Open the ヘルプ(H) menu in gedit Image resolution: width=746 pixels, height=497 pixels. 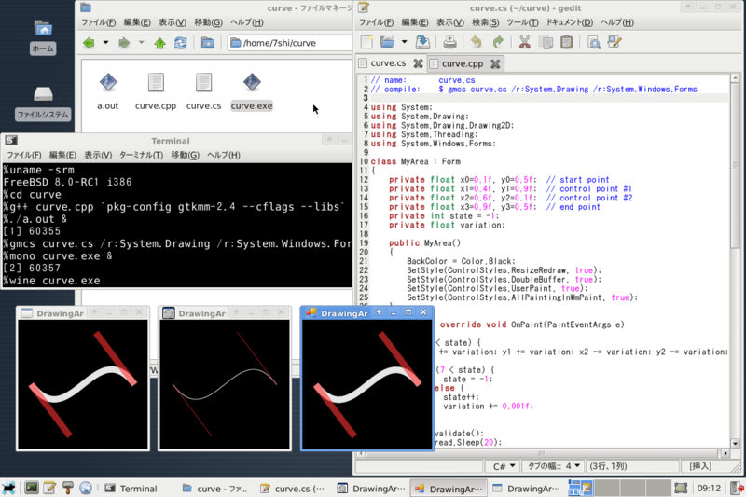(616, 22)
